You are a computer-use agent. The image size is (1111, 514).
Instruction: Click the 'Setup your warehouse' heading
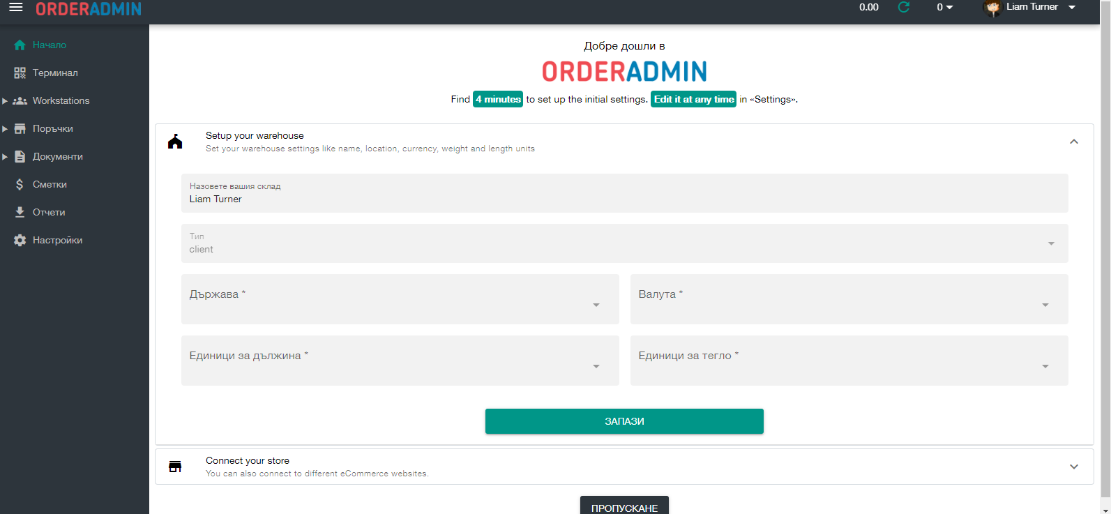pos(255,135)
